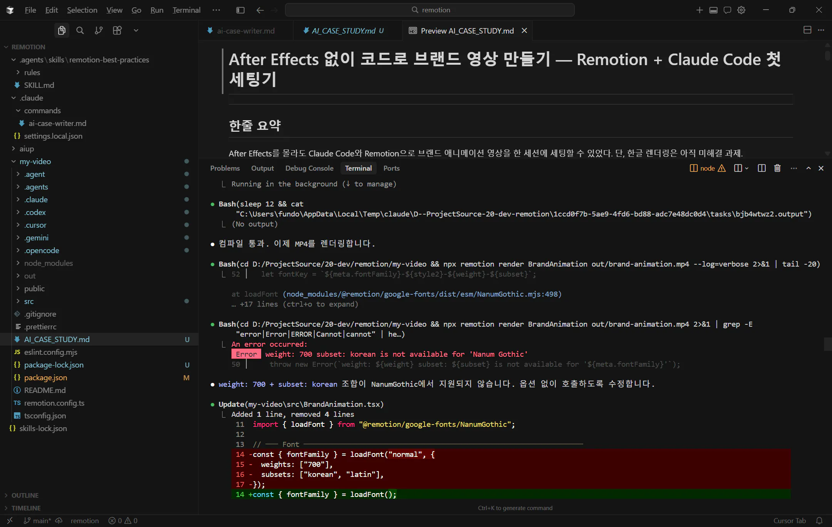This screenshot has height=527, width=832.
Task: Show hidden menus via ellipsis
Action: (216, 10)
